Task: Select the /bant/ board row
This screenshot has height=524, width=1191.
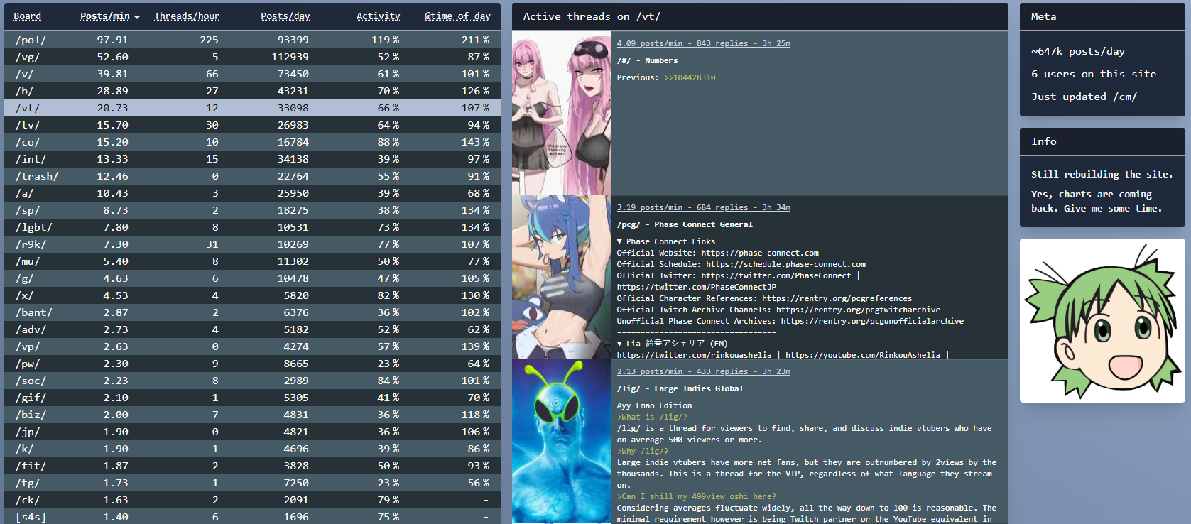Action: coord(252,312)
